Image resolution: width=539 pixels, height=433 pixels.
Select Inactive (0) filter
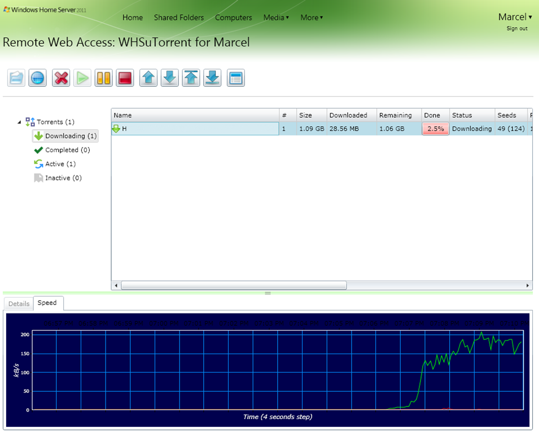pos(64,178)
